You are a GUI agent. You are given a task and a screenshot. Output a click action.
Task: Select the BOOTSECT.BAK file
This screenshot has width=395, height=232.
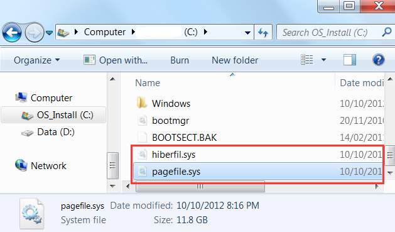click(x=185, y=138)
